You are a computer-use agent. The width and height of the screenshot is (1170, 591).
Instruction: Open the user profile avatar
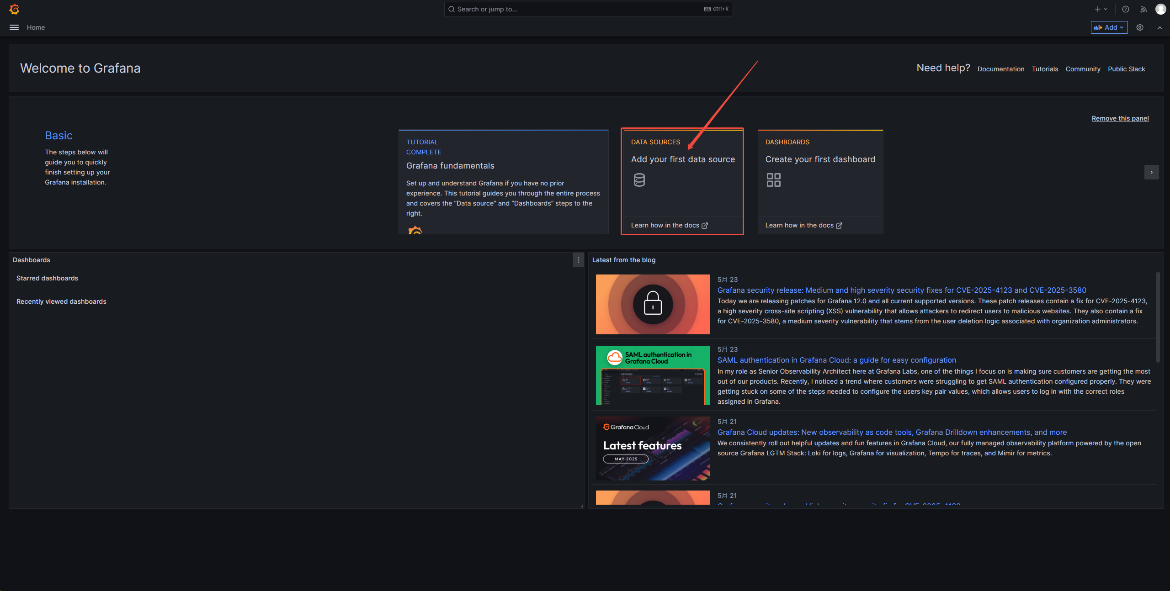coord(1160,9)
